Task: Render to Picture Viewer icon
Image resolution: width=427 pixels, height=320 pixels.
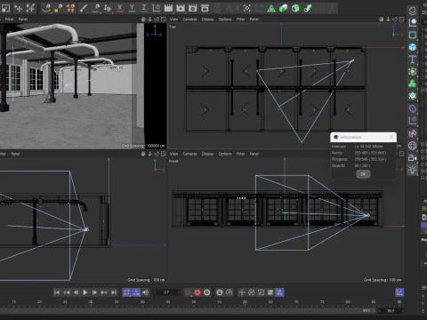Action: [181, 8]
